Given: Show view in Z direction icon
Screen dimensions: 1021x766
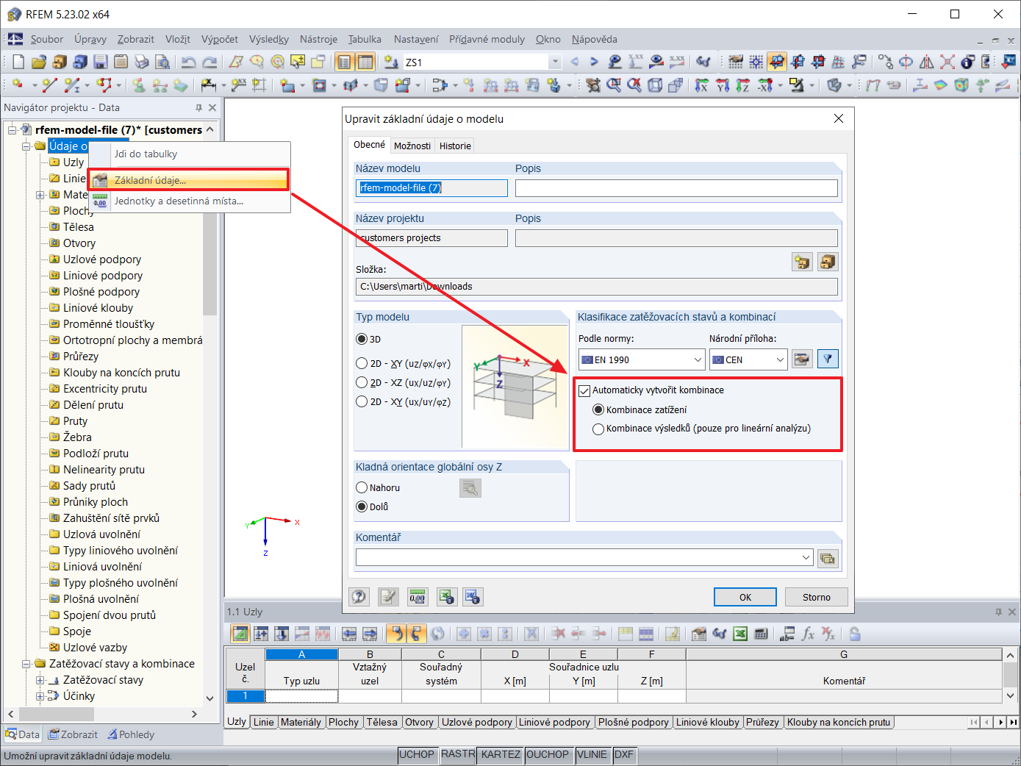Looking at the screenshot, I should coord(743,86).
